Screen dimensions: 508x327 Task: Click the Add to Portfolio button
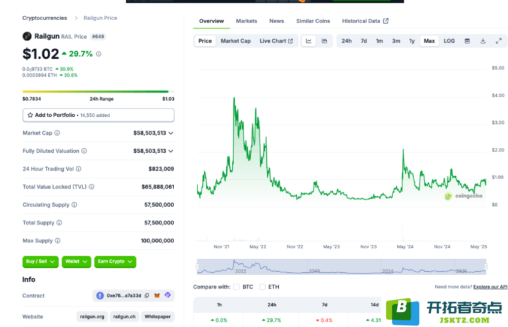coord(99,115)
